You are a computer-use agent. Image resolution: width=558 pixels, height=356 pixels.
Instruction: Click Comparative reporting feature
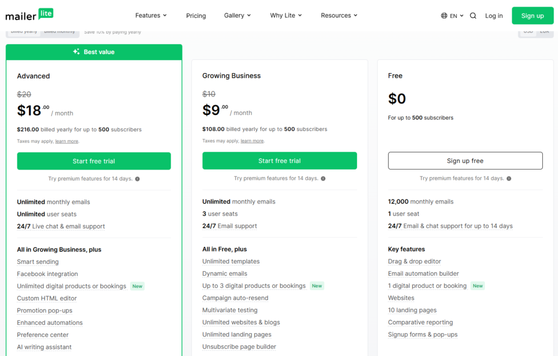tap(420, 322)
